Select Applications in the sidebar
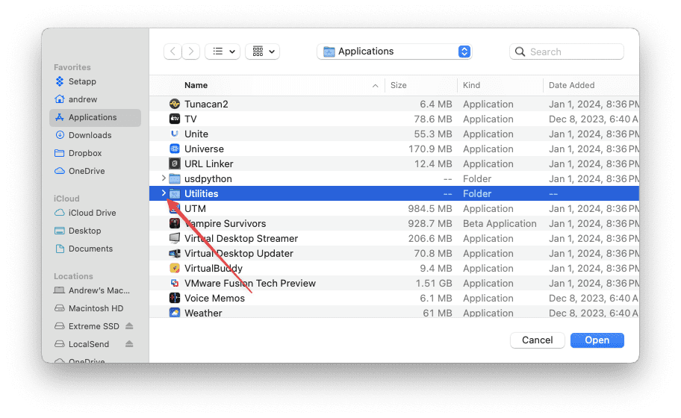 95,118
